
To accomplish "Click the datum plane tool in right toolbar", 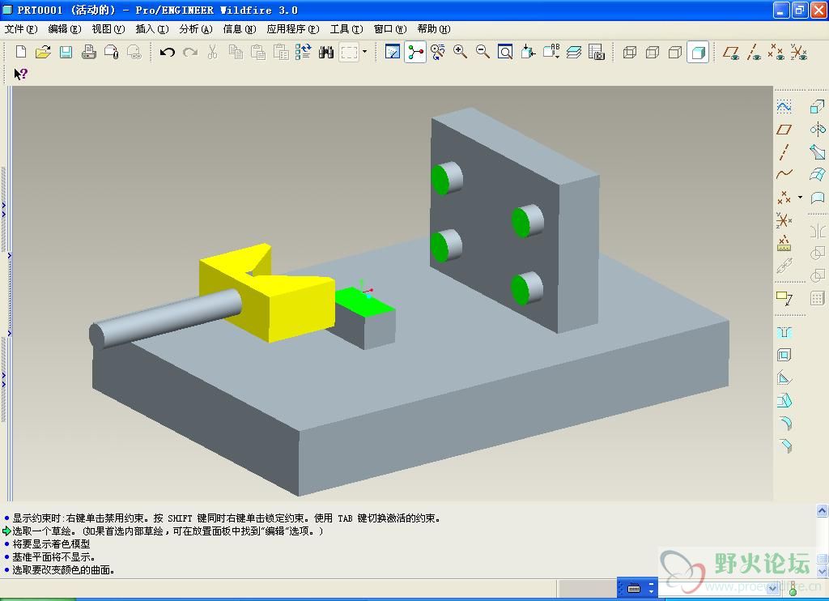I will [x=784, y=130].
